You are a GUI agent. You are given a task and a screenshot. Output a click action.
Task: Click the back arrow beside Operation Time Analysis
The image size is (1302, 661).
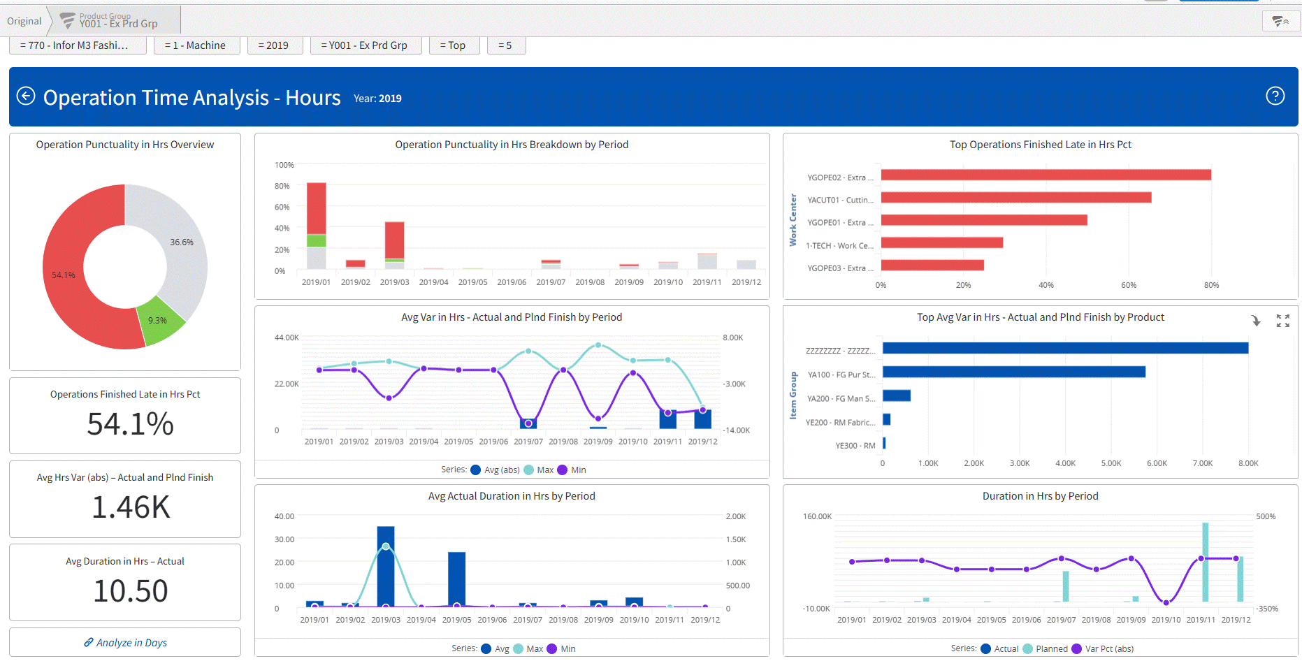26,96
